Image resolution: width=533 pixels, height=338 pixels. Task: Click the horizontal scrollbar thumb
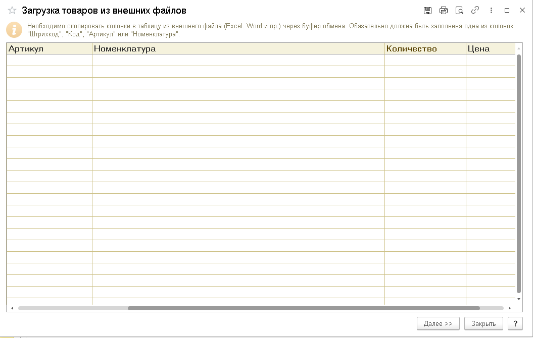pos(303,308)
